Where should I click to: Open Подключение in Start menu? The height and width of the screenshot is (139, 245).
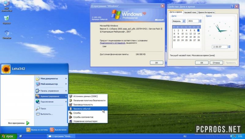click(51, 102)
